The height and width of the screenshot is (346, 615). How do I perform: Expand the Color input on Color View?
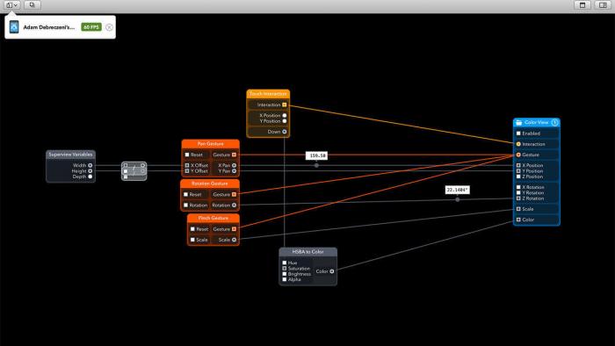click(x=518, y=220)
